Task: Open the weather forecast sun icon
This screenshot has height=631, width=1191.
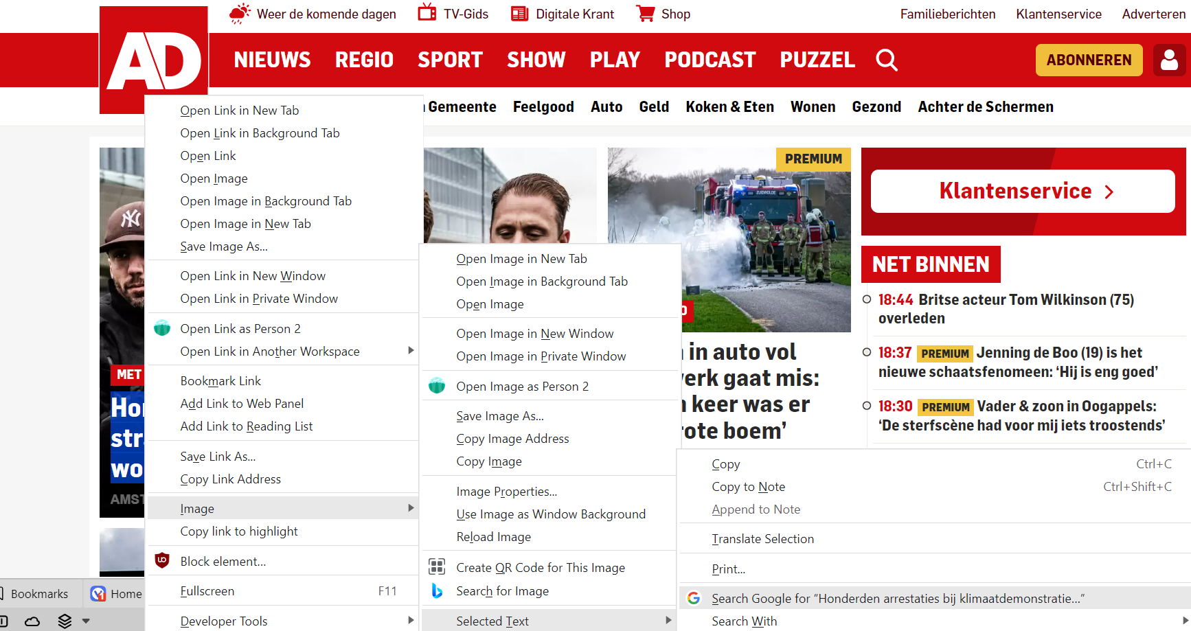Action: coord(240,14)
